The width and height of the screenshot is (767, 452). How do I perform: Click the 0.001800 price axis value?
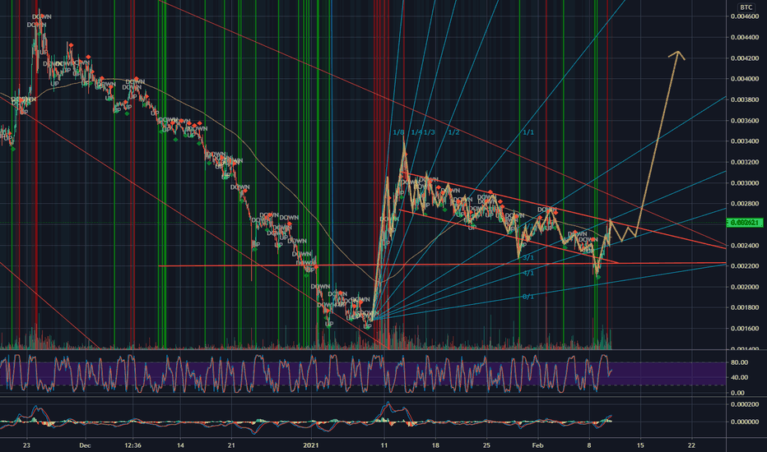click(x=745, y=308)
